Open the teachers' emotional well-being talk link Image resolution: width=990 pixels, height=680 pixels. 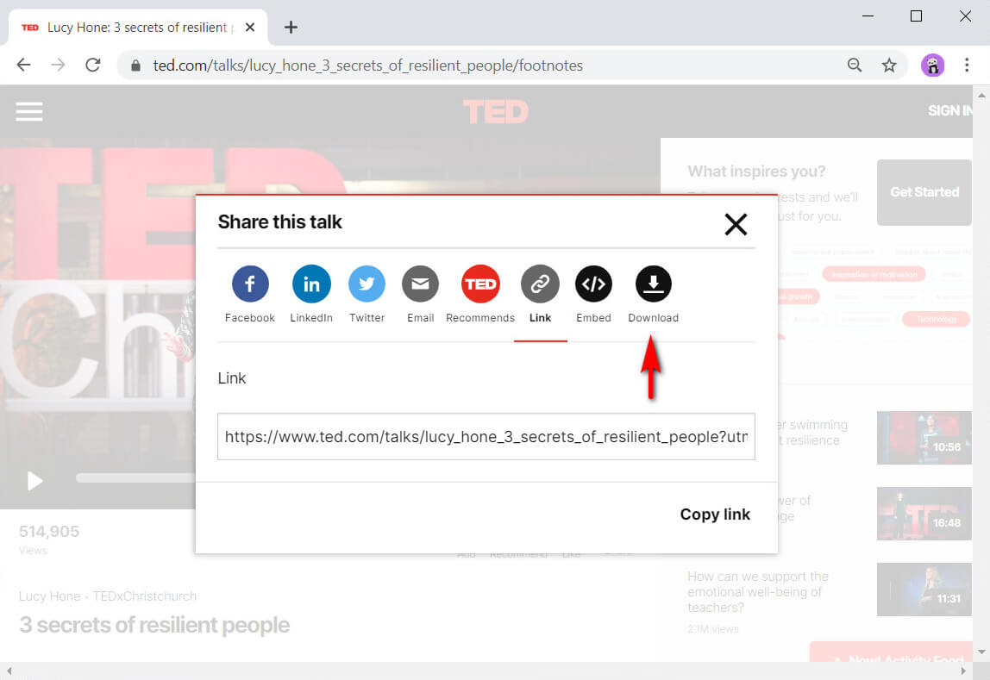[x=758, y=592]
